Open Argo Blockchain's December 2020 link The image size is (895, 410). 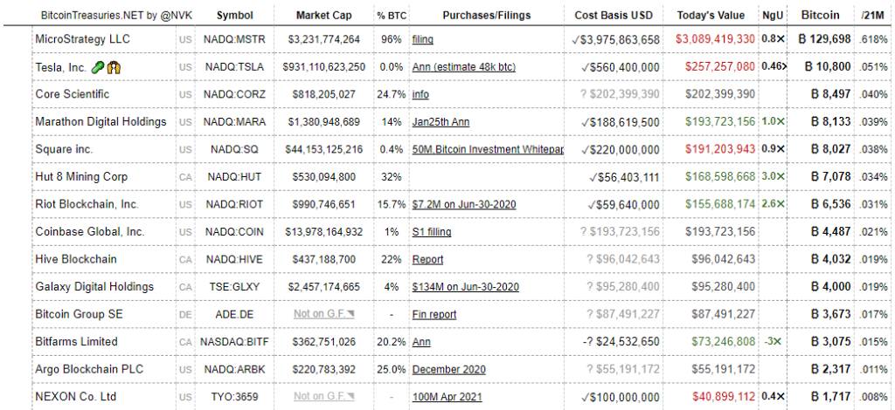[448, 370]
